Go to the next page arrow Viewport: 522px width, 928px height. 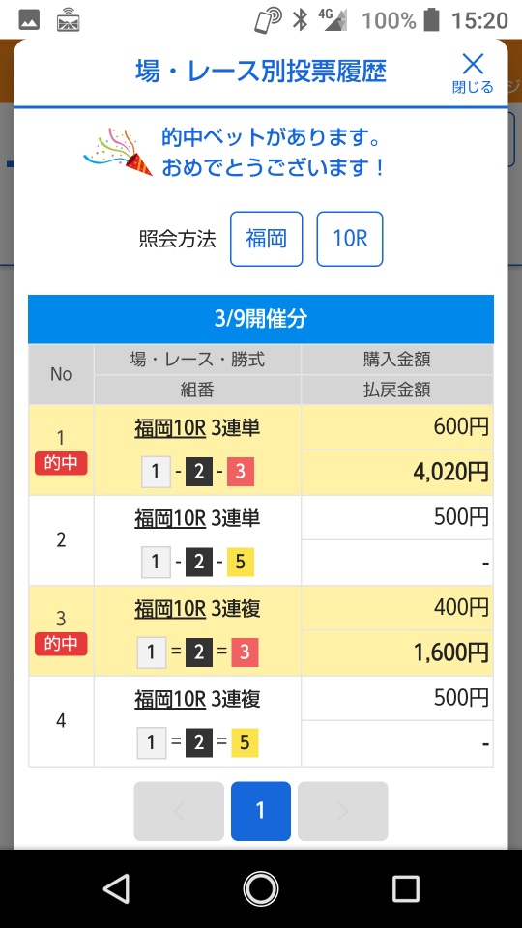click(342, 811)
